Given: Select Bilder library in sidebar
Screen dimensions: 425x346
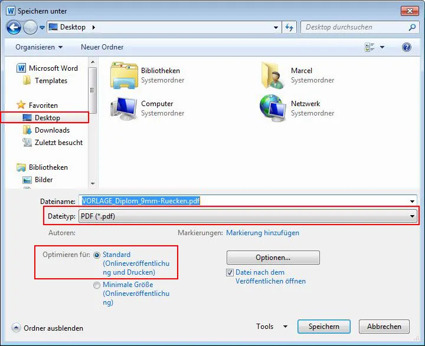Looking at the screenshot, I should (x=38, y=180).
